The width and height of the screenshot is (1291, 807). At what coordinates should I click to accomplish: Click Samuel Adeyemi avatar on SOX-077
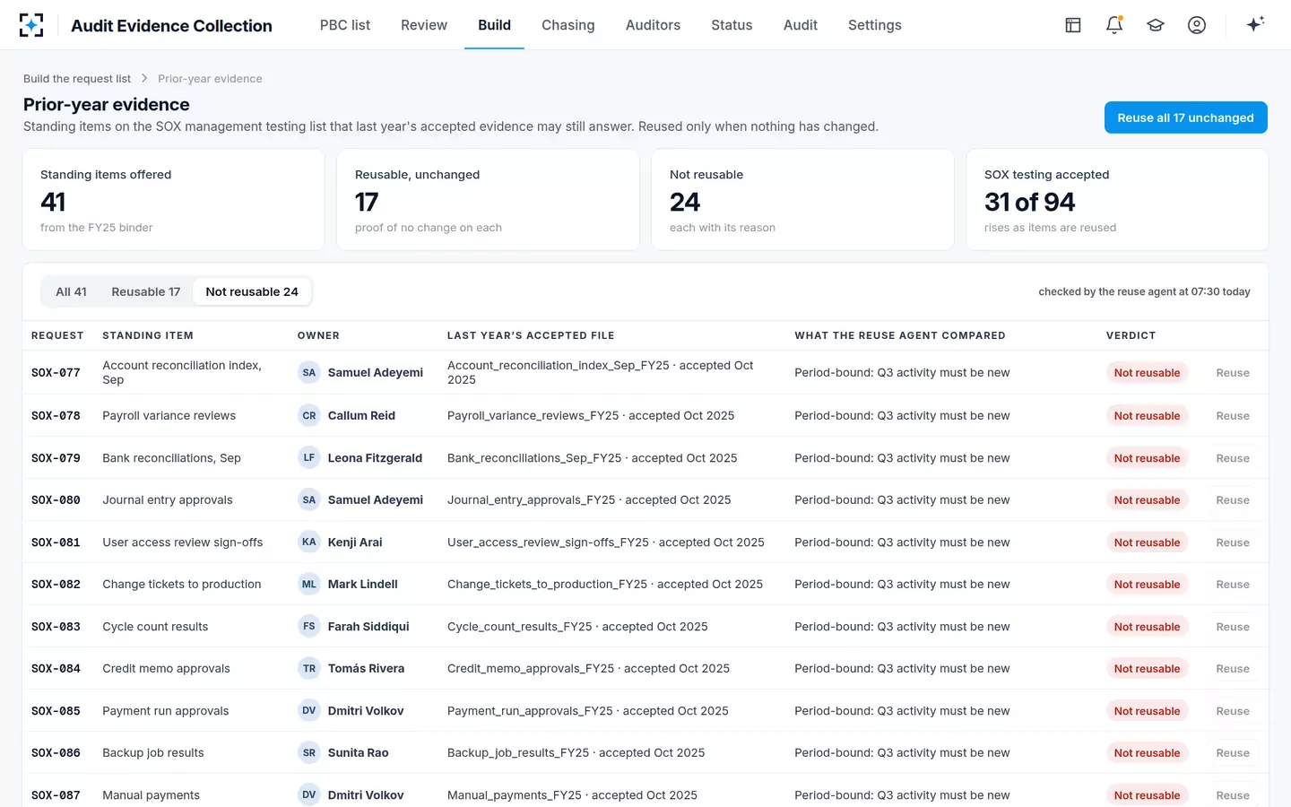pos(309,372)
